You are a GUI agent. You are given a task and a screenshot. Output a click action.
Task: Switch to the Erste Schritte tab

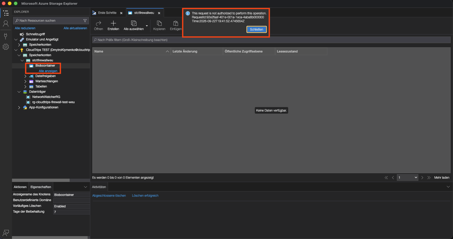point(107,13)
